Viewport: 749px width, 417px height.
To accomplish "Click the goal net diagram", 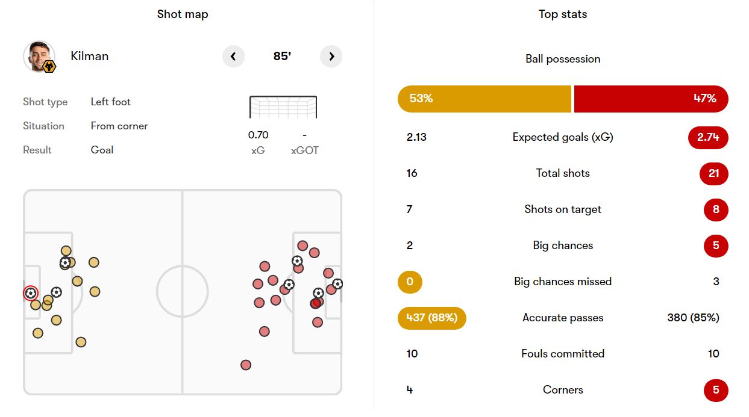I will 283,107.
